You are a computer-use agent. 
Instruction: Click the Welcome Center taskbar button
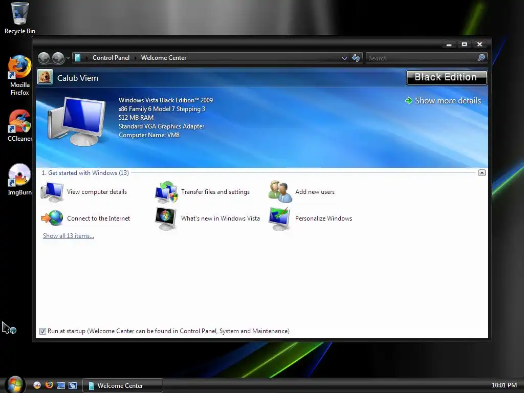tap(123, 386)
